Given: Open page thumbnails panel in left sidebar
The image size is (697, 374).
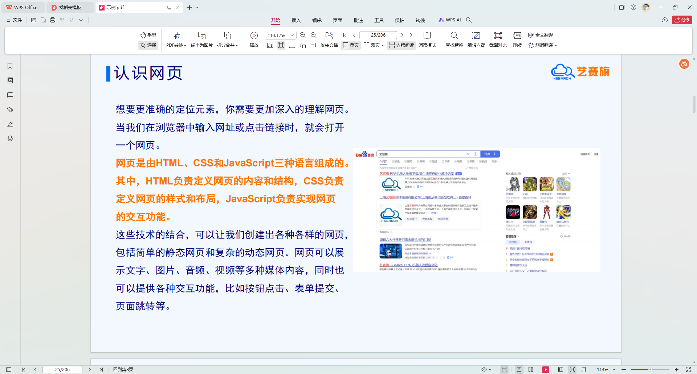Looking at the screenshot, I should coord(10,80).
